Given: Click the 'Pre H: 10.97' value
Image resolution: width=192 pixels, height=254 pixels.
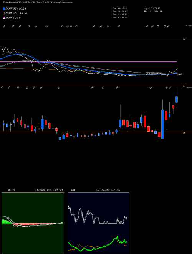Looking at the screenshot, I should (120, 12).
